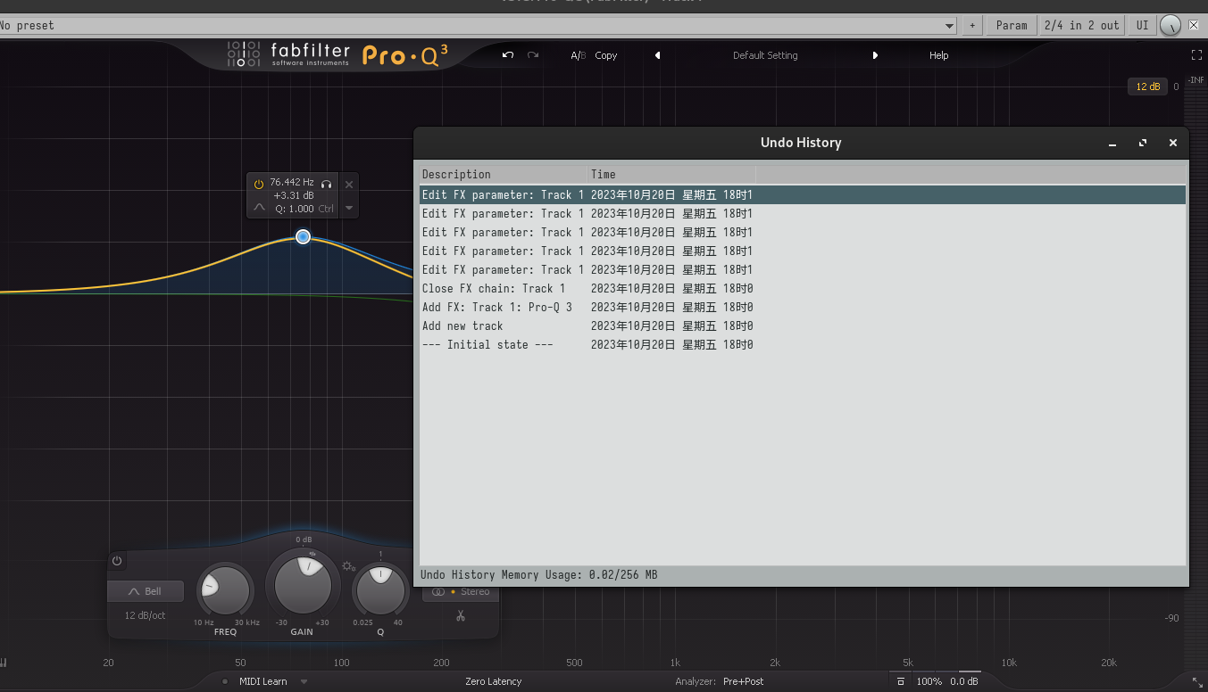This screenshot has height=692, width=1208.
Task: Click the Time column header
Action: point(672,174)
